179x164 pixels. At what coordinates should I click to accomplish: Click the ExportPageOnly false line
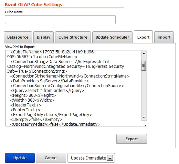pos(51,115)
